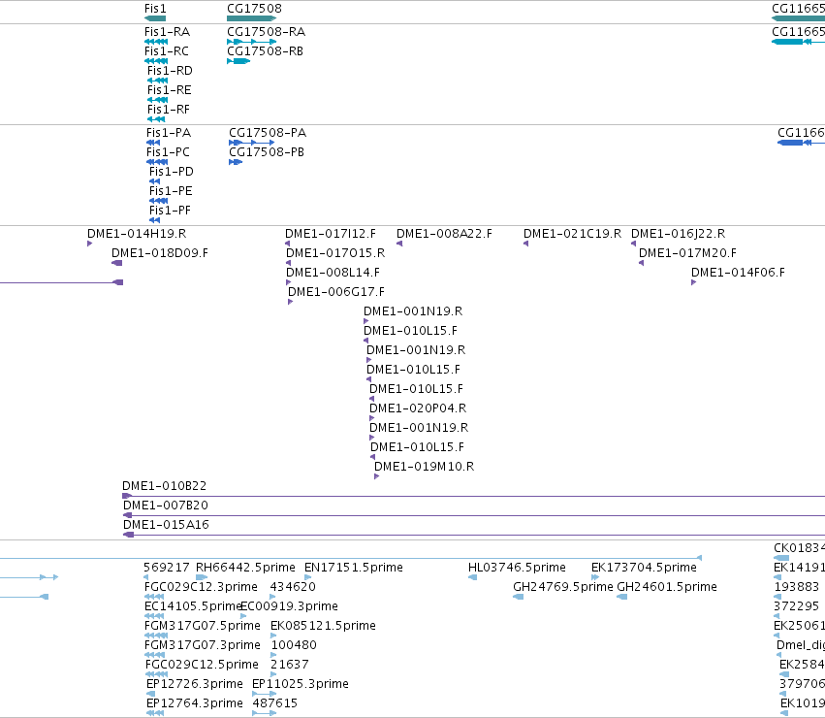Click the 434620 feature label

(x=293, y=587)
